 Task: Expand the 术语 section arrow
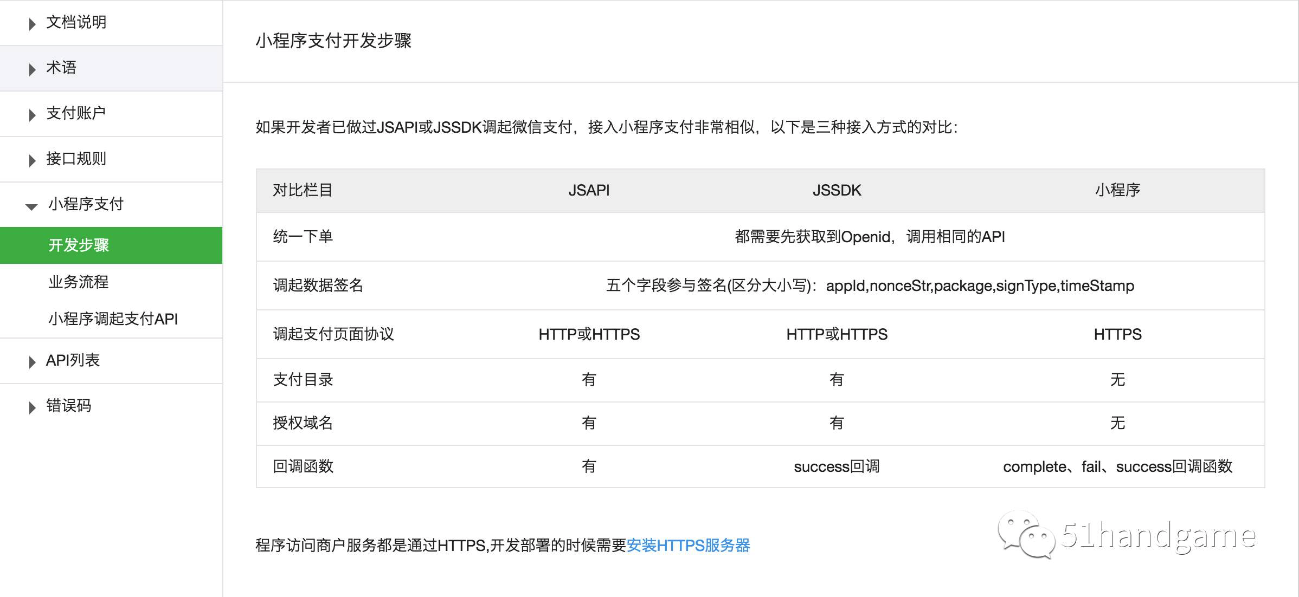pyautogui.click(x=32, y=69)
